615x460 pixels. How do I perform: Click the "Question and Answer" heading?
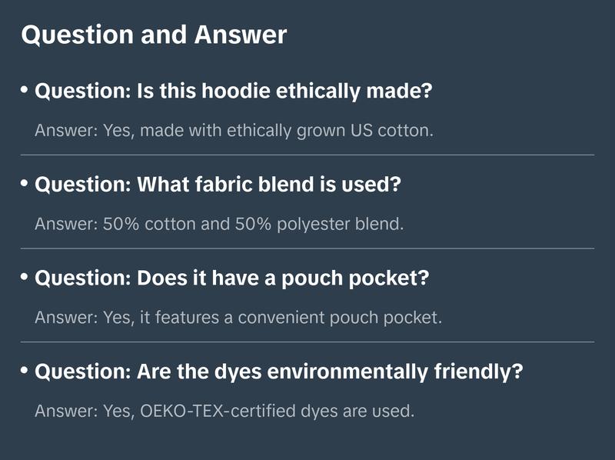click(x=154, y=35)
